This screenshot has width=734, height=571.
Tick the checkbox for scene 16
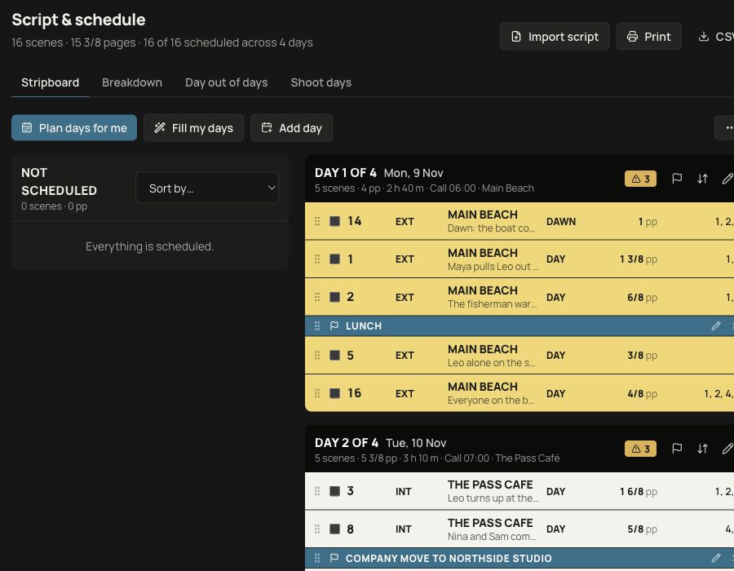[334, 393]
